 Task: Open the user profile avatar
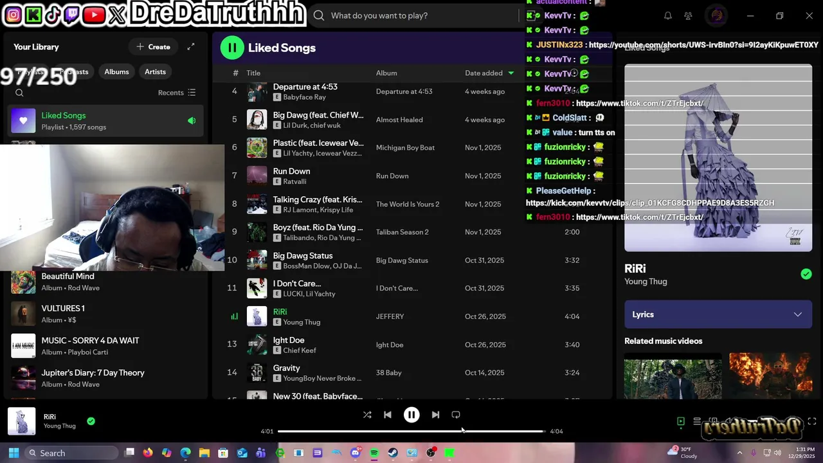716,15
